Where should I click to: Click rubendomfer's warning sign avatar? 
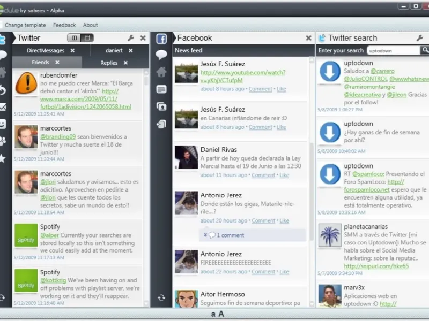pos(26,83)
